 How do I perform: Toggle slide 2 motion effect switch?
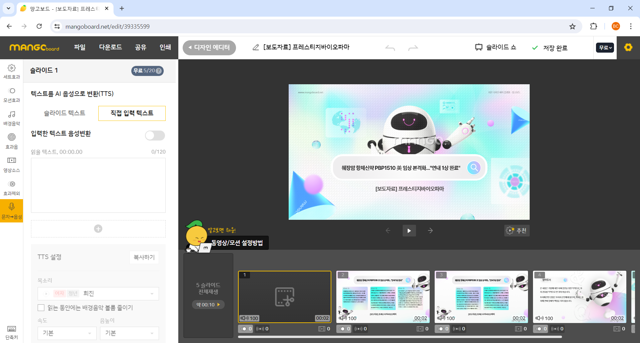pyautogui.click(x=344, y=329)
